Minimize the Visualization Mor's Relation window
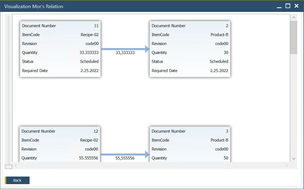The height and width of the screenshot is (189, 304). tap(279, 6)
